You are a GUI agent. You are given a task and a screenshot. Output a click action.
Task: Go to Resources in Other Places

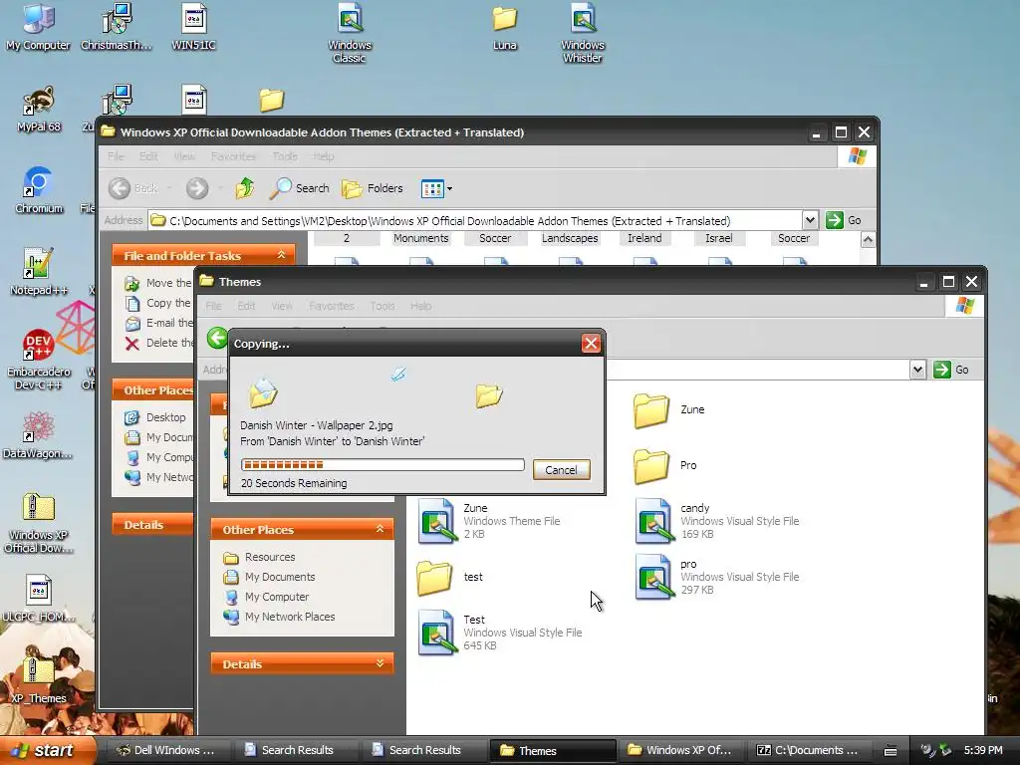tap(260, 557)
